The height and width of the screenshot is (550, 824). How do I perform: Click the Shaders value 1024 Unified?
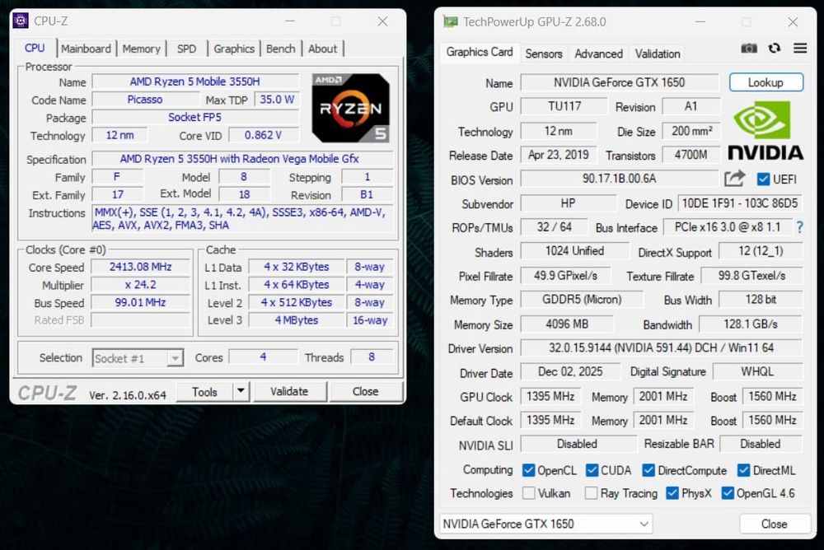point(574,251)
